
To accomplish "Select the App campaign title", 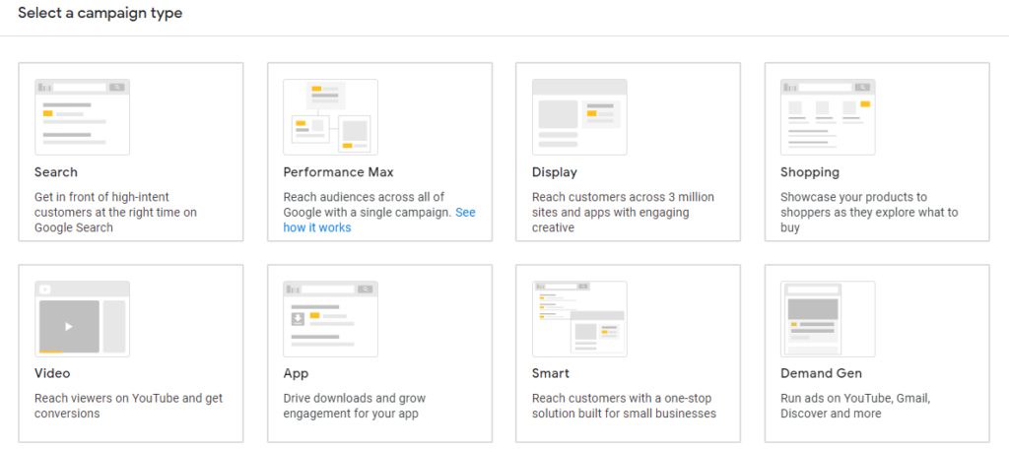I will [296, 374].
